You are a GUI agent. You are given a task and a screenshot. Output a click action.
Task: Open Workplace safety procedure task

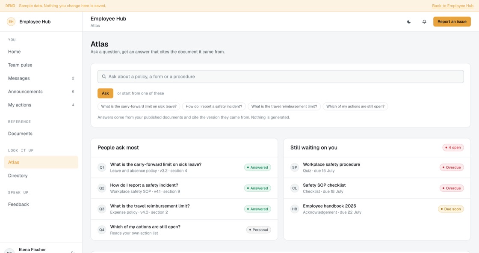click(x=377, y=167)
